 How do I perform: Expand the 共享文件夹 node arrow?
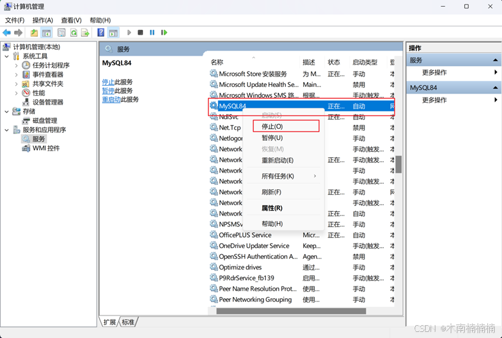coord(17,84)
